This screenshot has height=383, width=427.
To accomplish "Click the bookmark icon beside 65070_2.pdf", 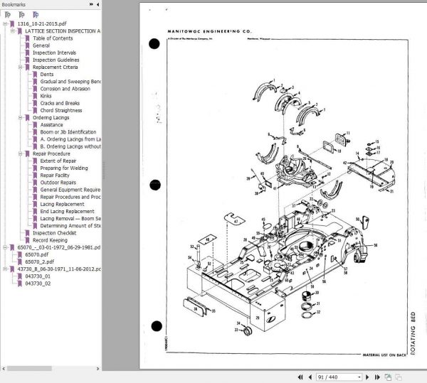I will pos(20,261).
